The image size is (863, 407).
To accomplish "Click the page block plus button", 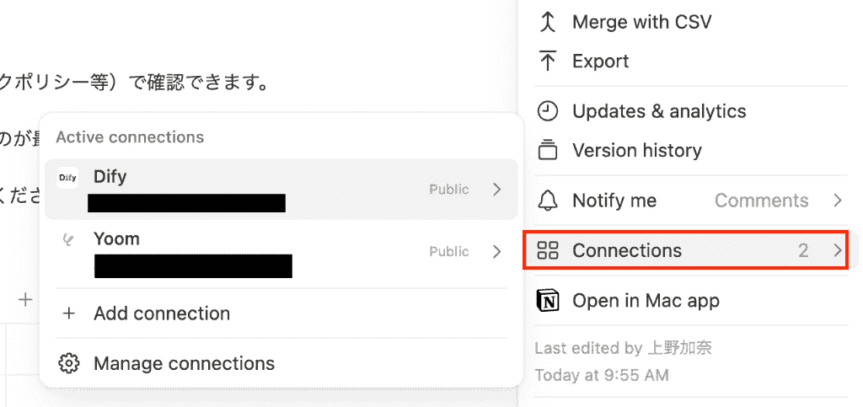I will pyautogui.click(x=25, y=299).
